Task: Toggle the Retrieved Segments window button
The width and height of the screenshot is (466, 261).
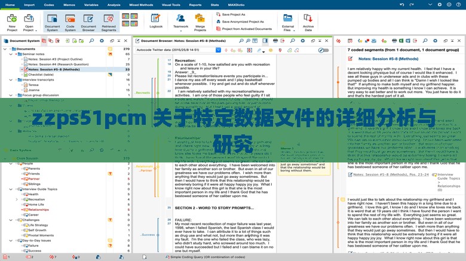Action: (109, 22)
